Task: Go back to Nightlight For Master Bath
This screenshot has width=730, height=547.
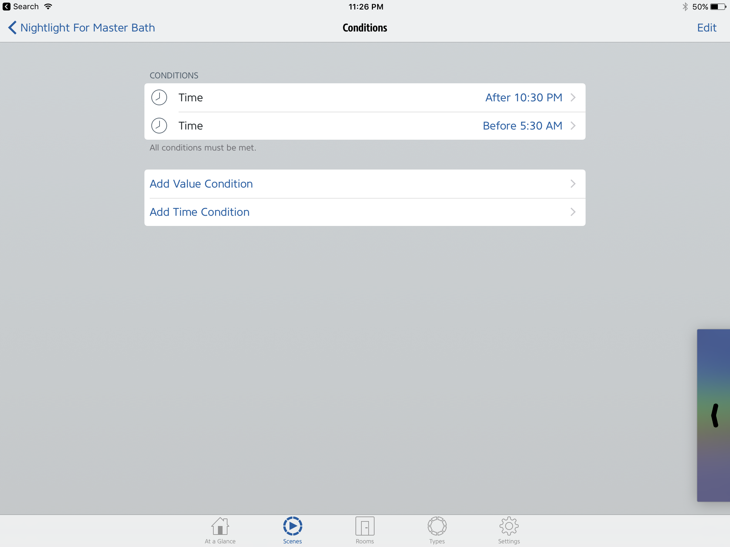Action: pos(81,28)
